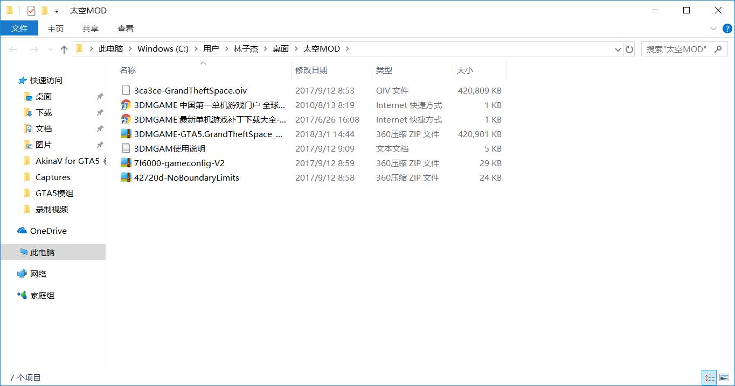Open the address bar dropdown arrow
This screenshot has width=735, height=386.
click(x=618, y=49)
